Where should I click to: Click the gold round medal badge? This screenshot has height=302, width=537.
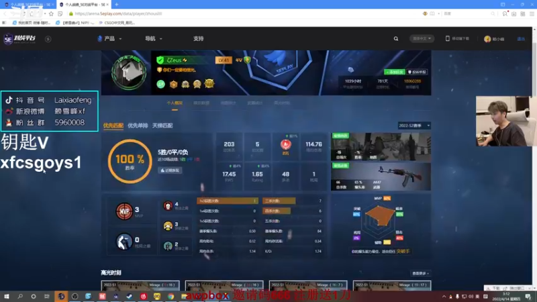tap(197, 84)
